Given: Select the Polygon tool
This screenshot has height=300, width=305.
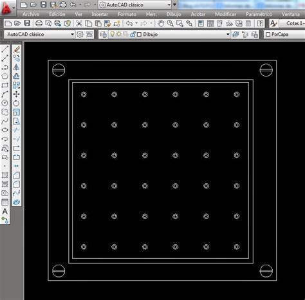Looking at the screenshot, I should pos(5,76).
